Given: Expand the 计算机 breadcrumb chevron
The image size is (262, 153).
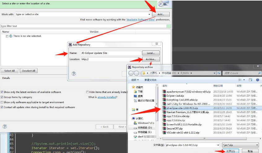Looking at the screenshot, I should (x=159, y=73).
